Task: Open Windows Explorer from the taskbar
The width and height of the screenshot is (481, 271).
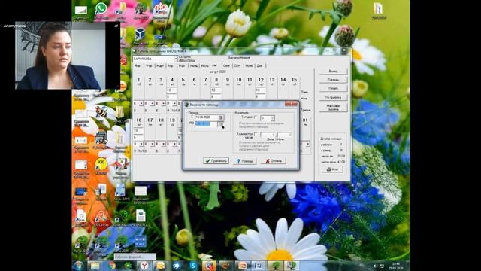Action: coord(95,266)
